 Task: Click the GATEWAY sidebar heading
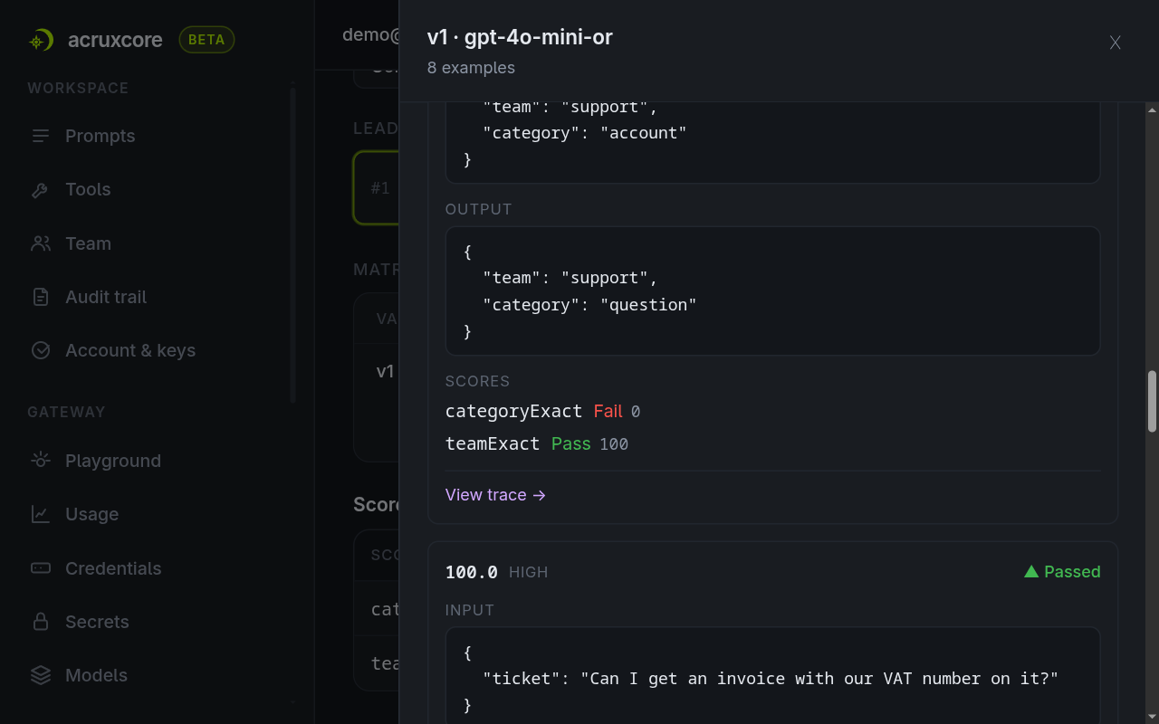[66, 412]
